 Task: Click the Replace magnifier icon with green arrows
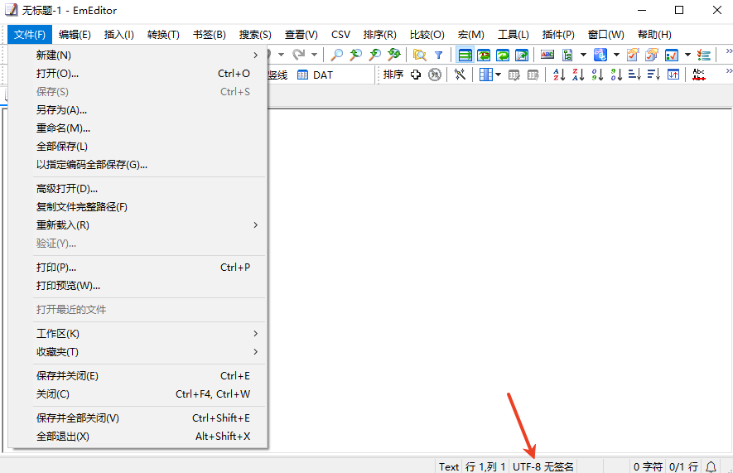click(x=394, y=55)
